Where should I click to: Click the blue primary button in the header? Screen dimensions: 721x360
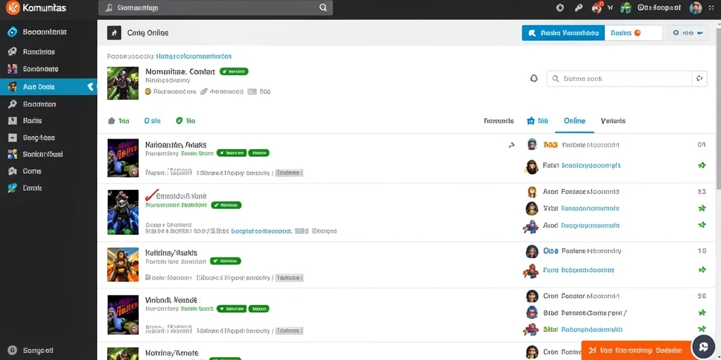coord(563,33)
